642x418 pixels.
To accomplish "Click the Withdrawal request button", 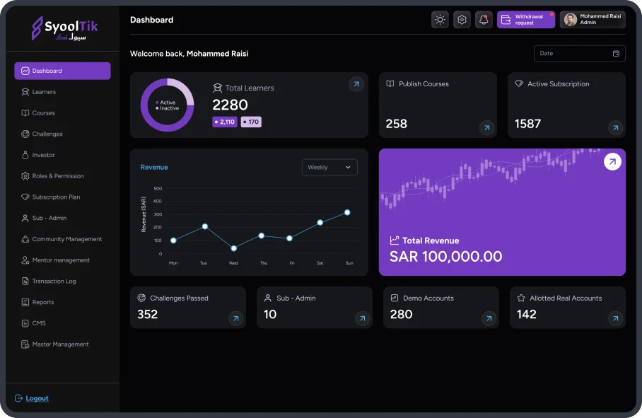I will tap(526, 20).
